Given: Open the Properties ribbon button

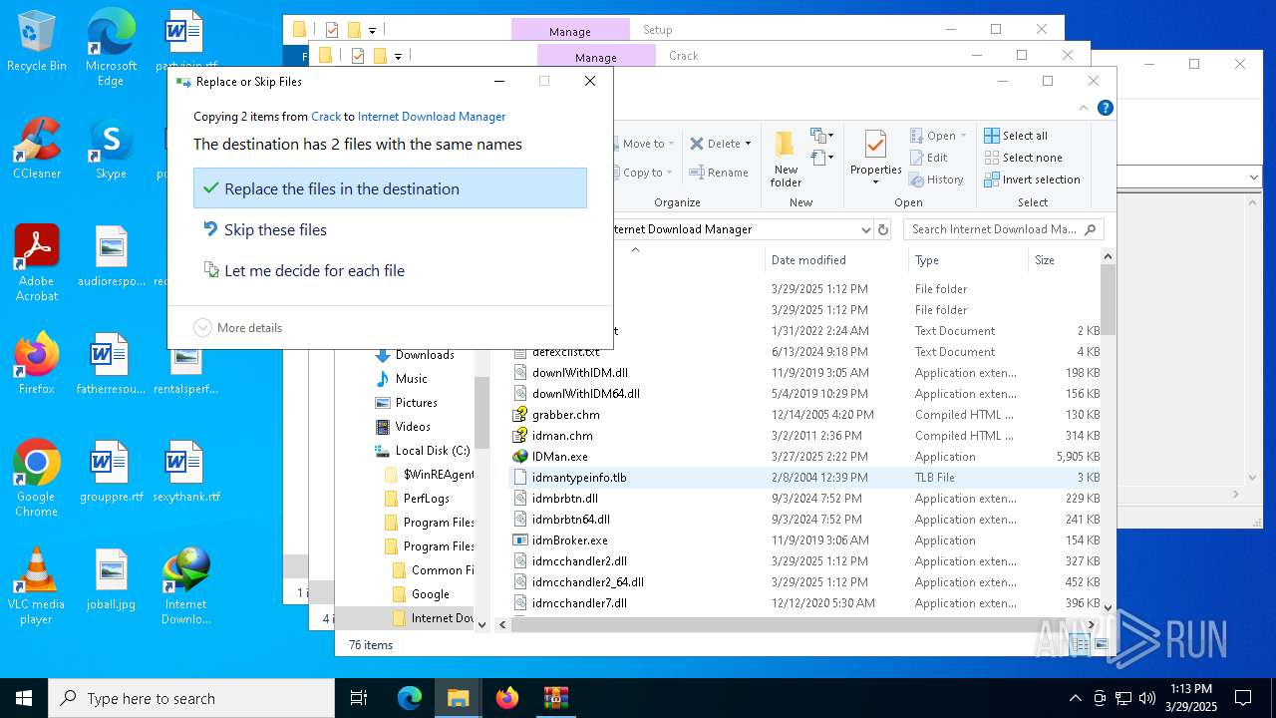Looking at the screenshot, I should [875, 159].
